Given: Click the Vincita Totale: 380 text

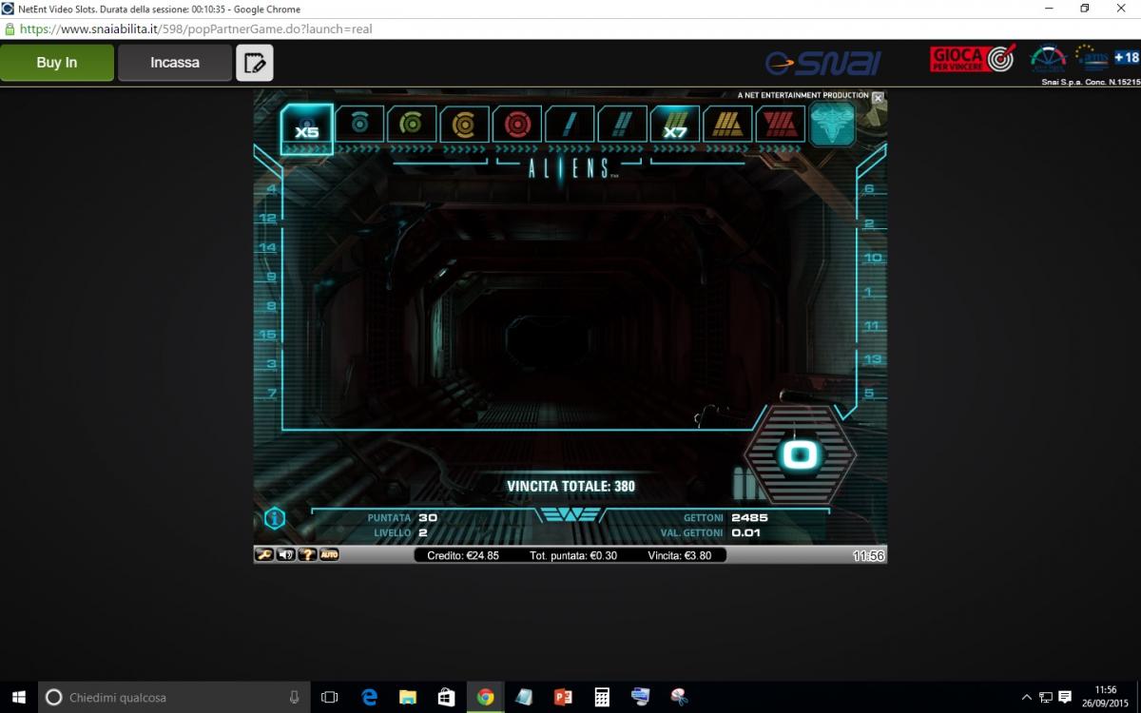Looking at the screenshot, I should (x=570, y=486).
